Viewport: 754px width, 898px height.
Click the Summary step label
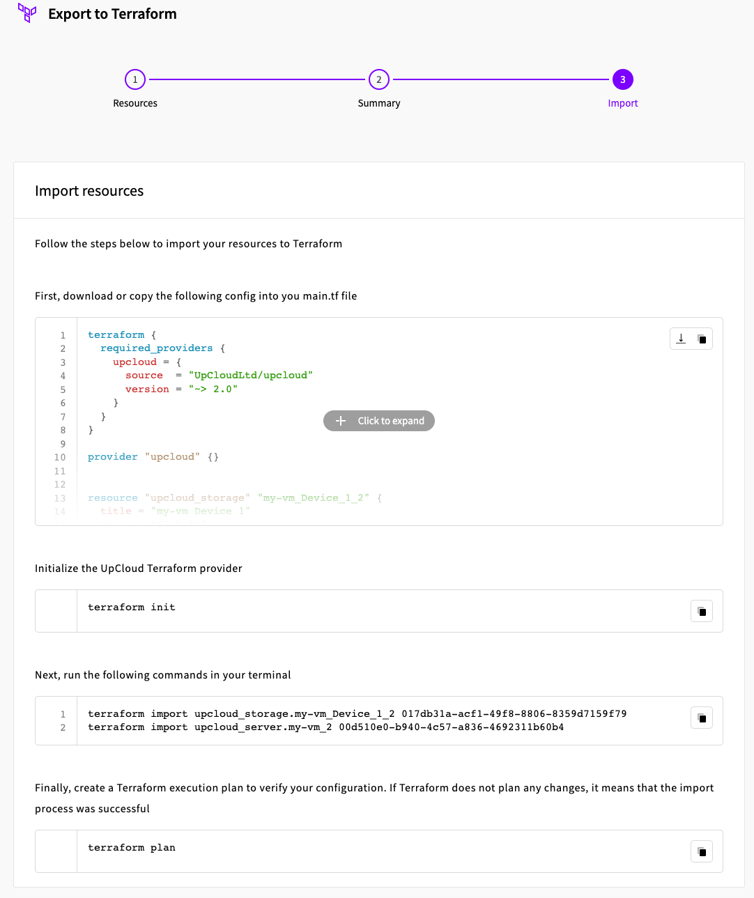coord(379,103)
